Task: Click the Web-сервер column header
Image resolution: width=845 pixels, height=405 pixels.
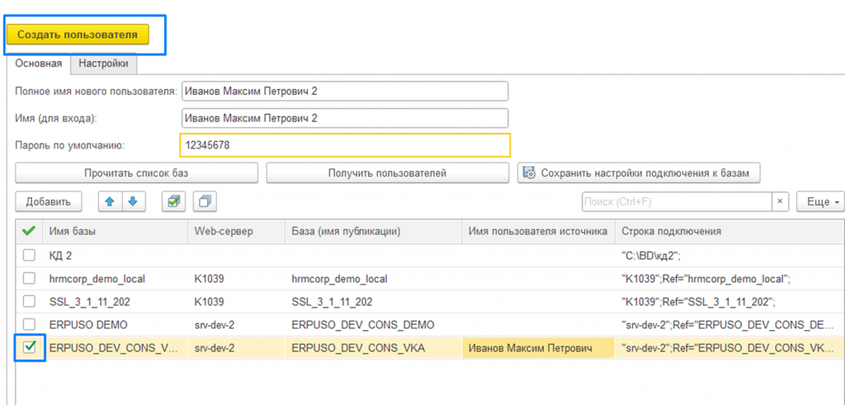Action: 236,231
